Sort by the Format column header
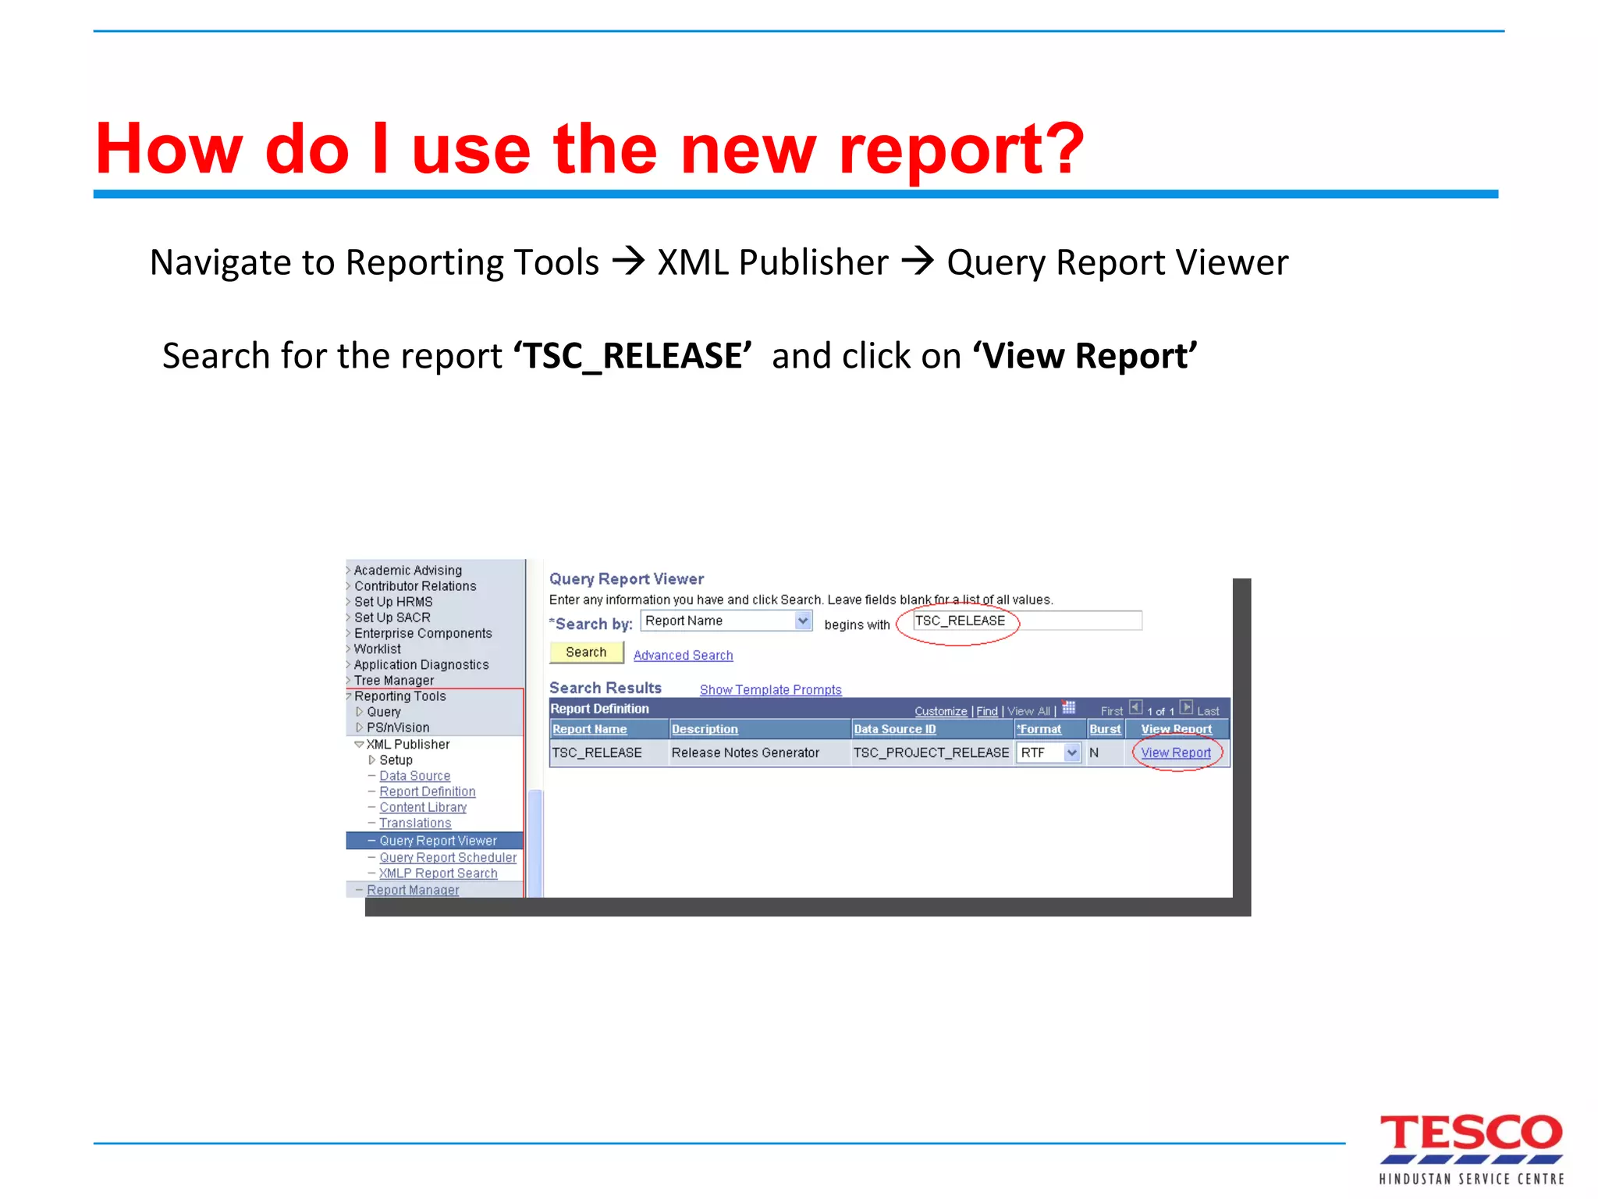This screenshot has height=1199, width=1598. click(x=1039, y=729)
